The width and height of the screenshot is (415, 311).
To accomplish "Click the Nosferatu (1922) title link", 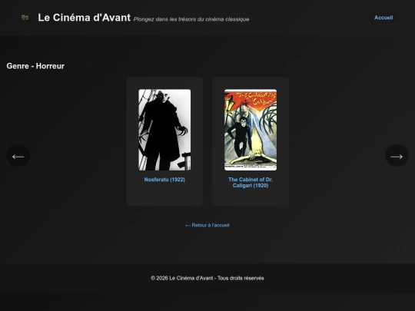I will (164, 180).
